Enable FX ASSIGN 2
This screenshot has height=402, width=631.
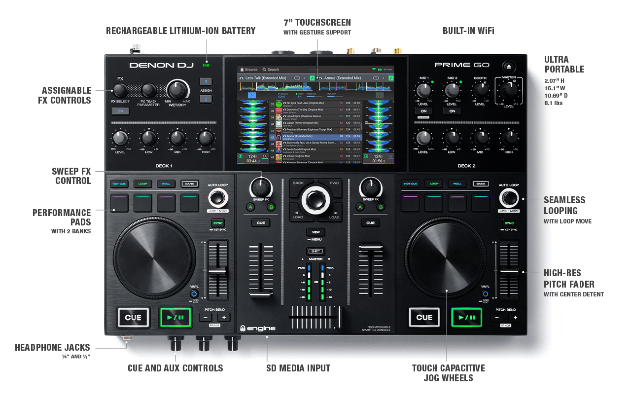tap(206, 99)
